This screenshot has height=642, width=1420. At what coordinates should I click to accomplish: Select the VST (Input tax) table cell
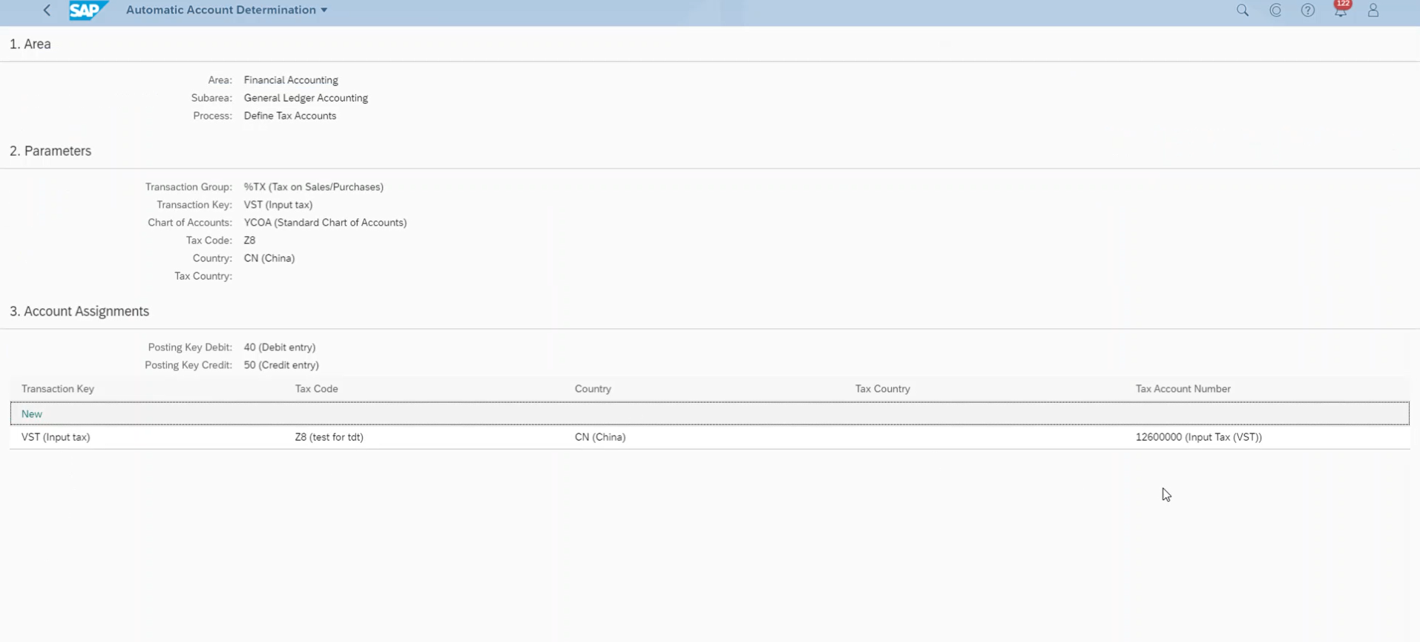(x=56, y=437)
